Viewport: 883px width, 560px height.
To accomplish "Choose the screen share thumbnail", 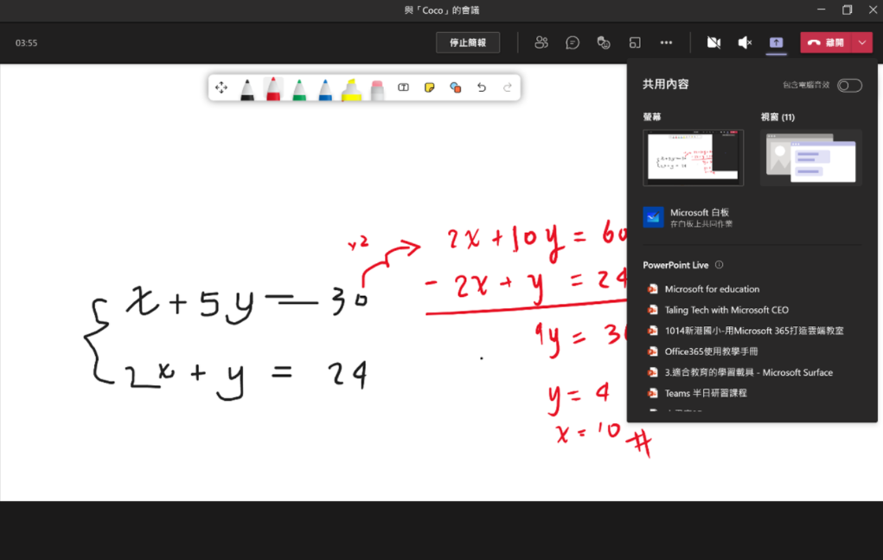I will [x=693, y=158].
